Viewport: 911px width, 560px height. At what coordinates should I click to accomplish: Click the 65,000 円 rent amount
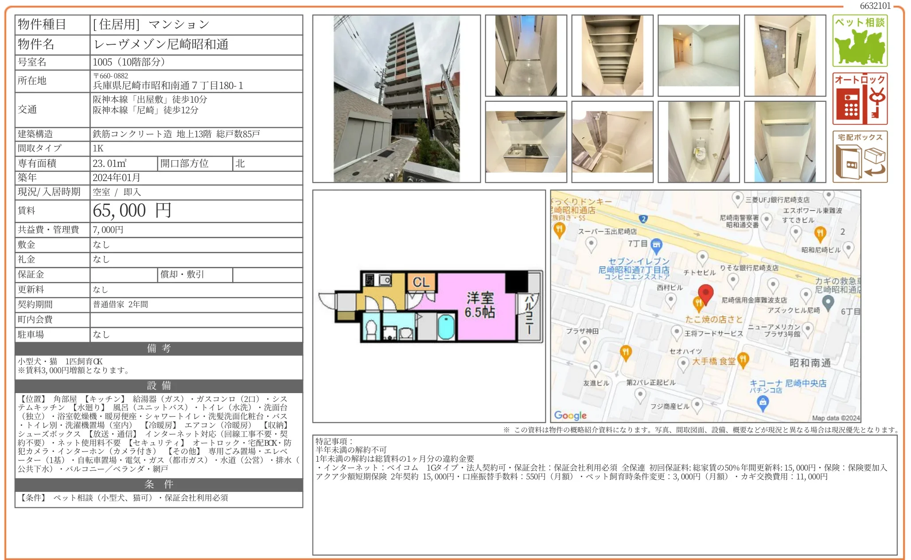(x=132, y=211)
